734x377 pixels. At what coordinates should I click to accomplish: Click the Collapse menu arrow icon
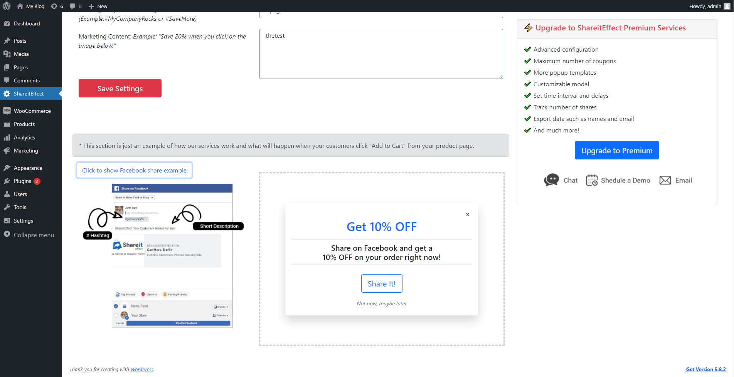pos(7,234)
